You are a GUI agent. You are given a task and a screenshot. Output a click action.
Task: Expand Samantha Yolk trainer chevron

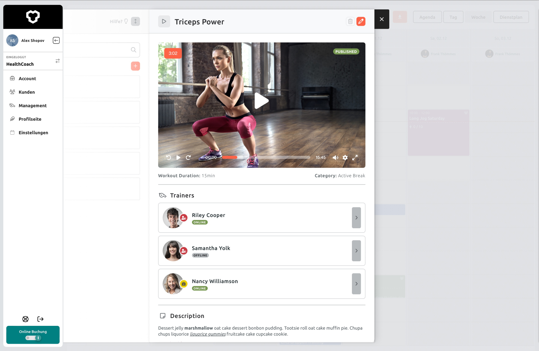point(356,251)
